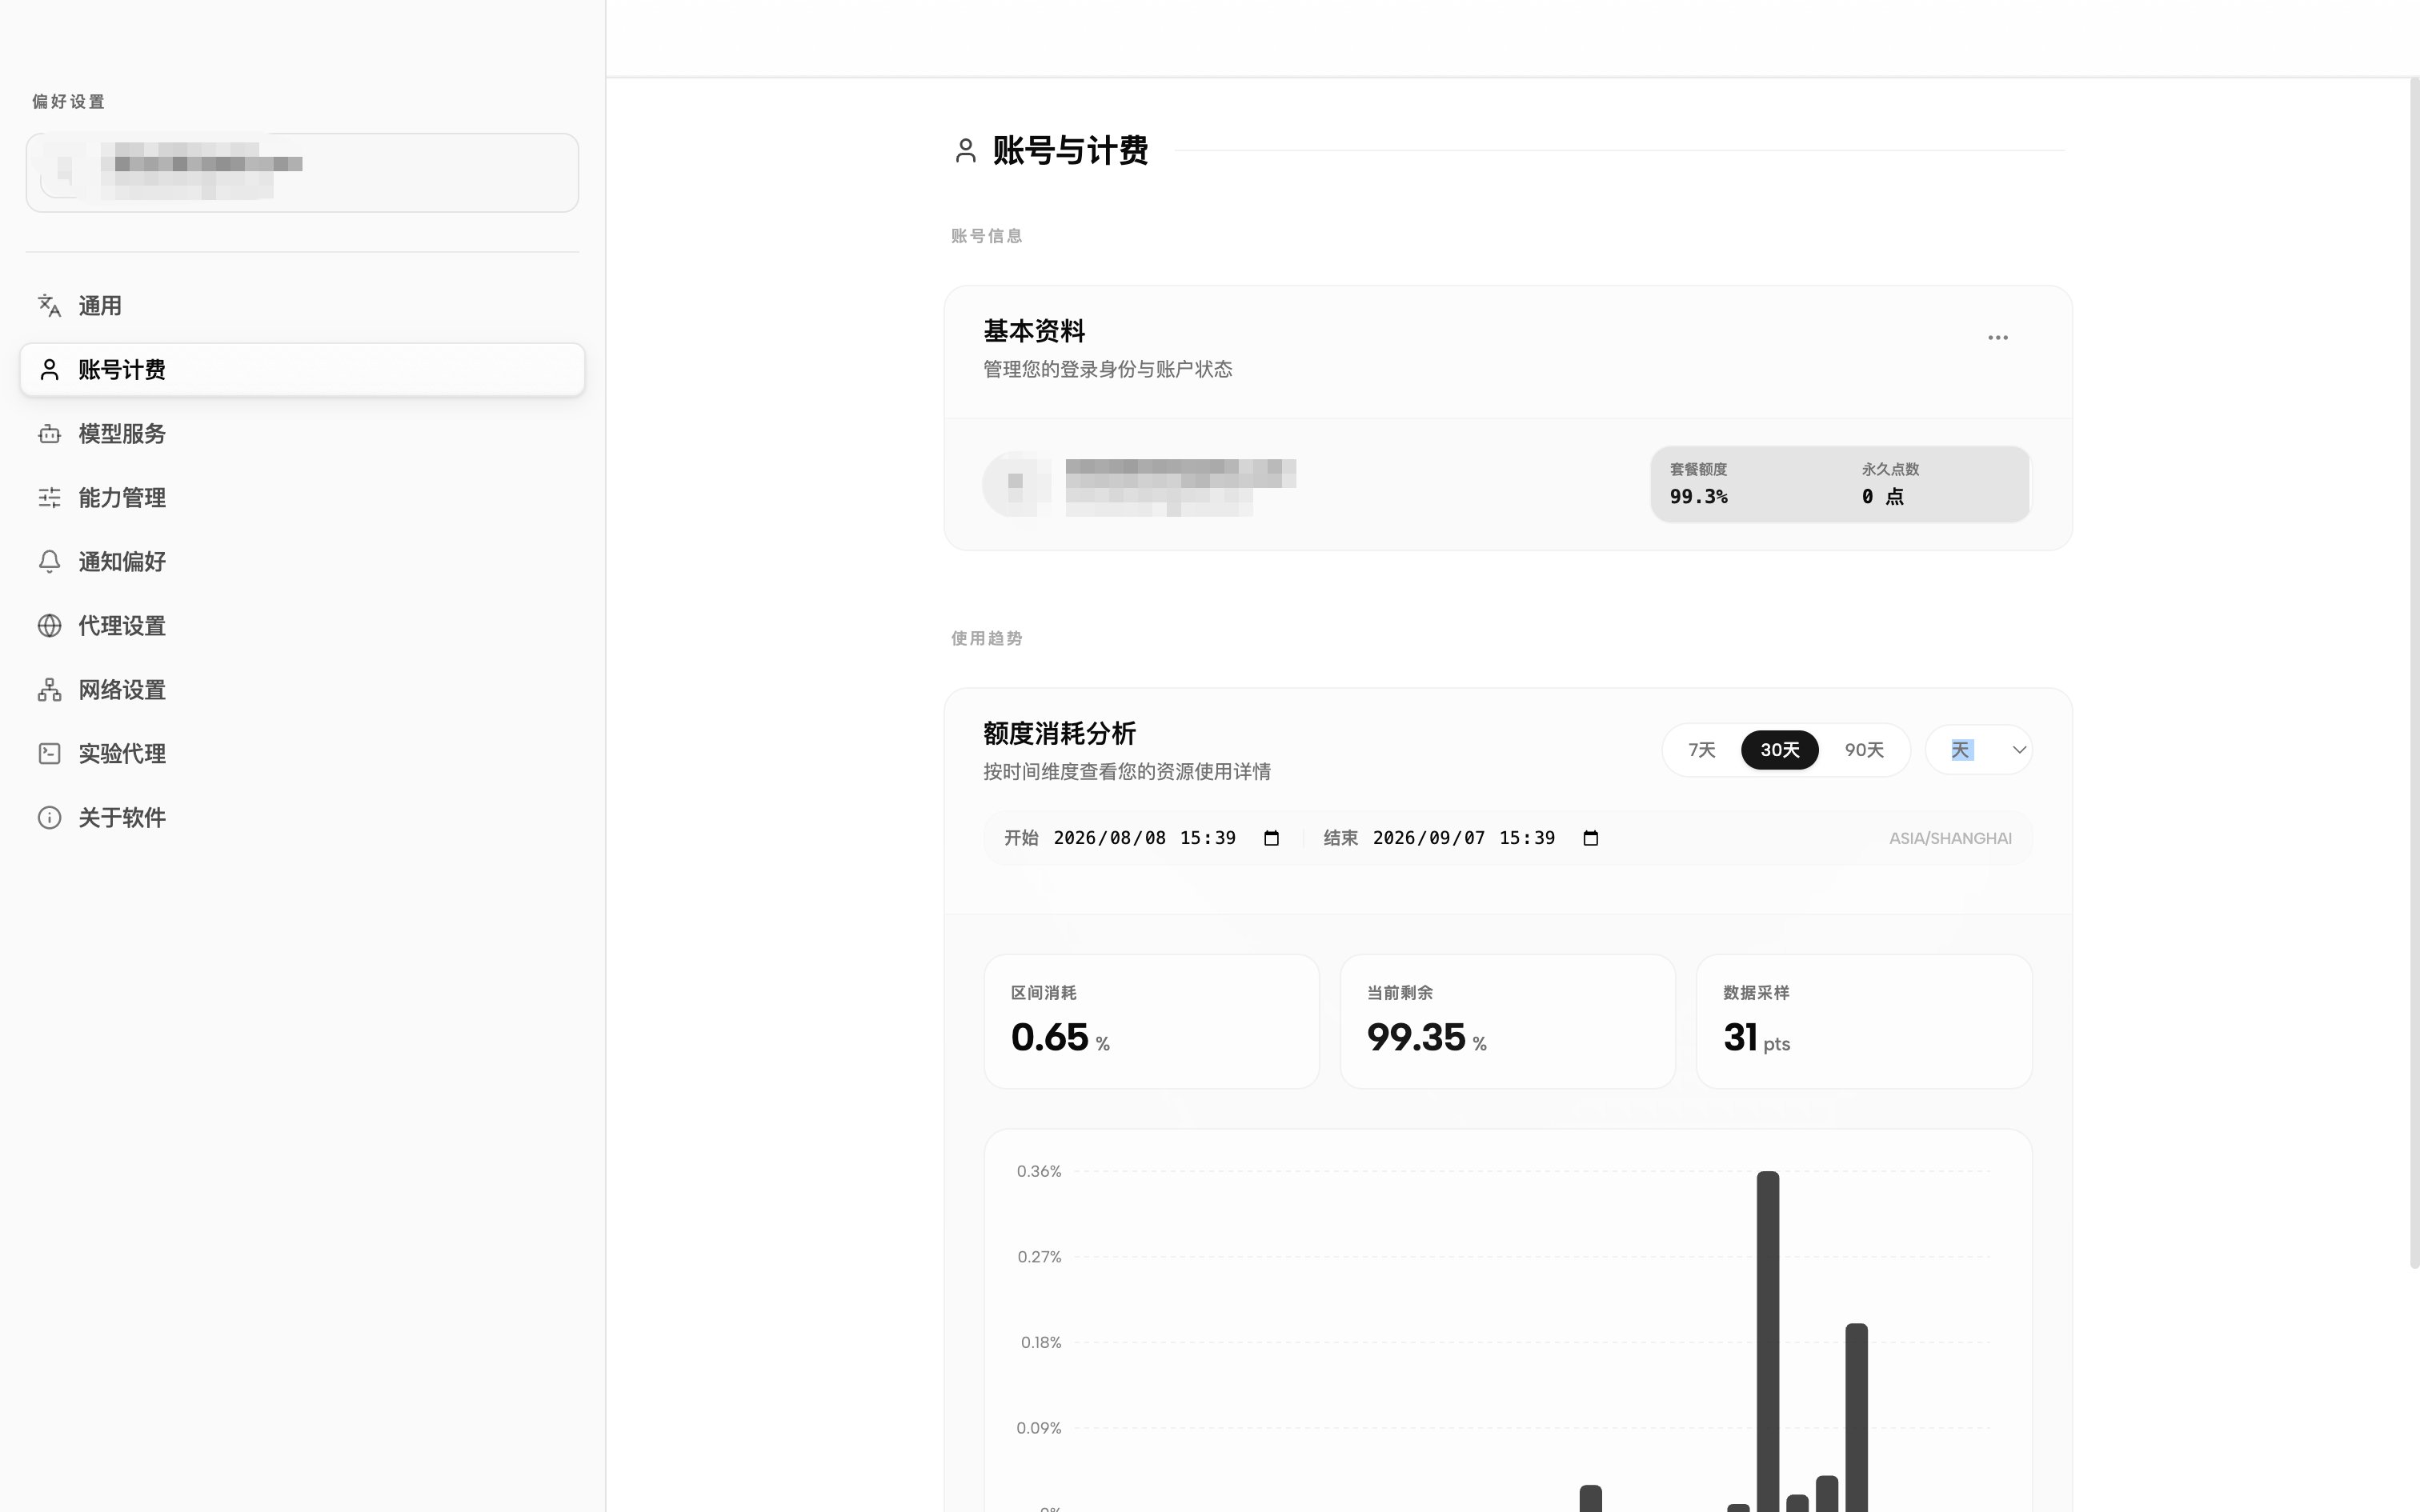This screenshot has height=1512, width=2420.
Task: Select the 7天 range option
Action: [x=1701, y=750]
